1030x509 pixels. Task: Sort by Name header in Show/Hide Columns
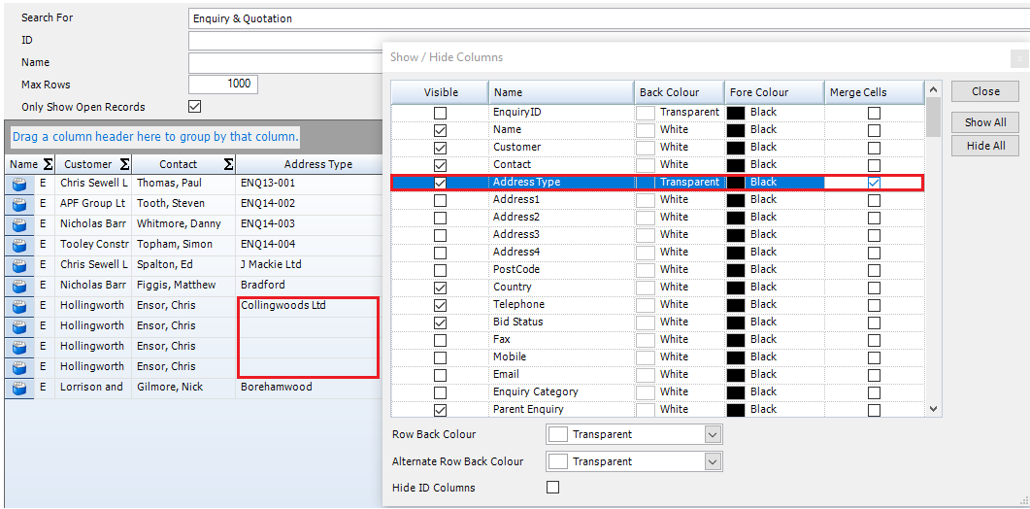[562, 92]
